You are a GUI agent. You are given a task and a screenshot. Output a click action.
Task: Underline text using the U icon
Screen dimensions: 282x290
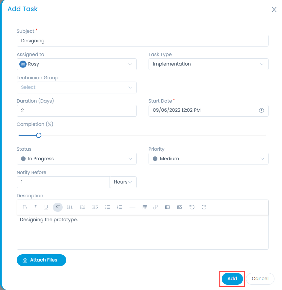(x=46, y=207)
